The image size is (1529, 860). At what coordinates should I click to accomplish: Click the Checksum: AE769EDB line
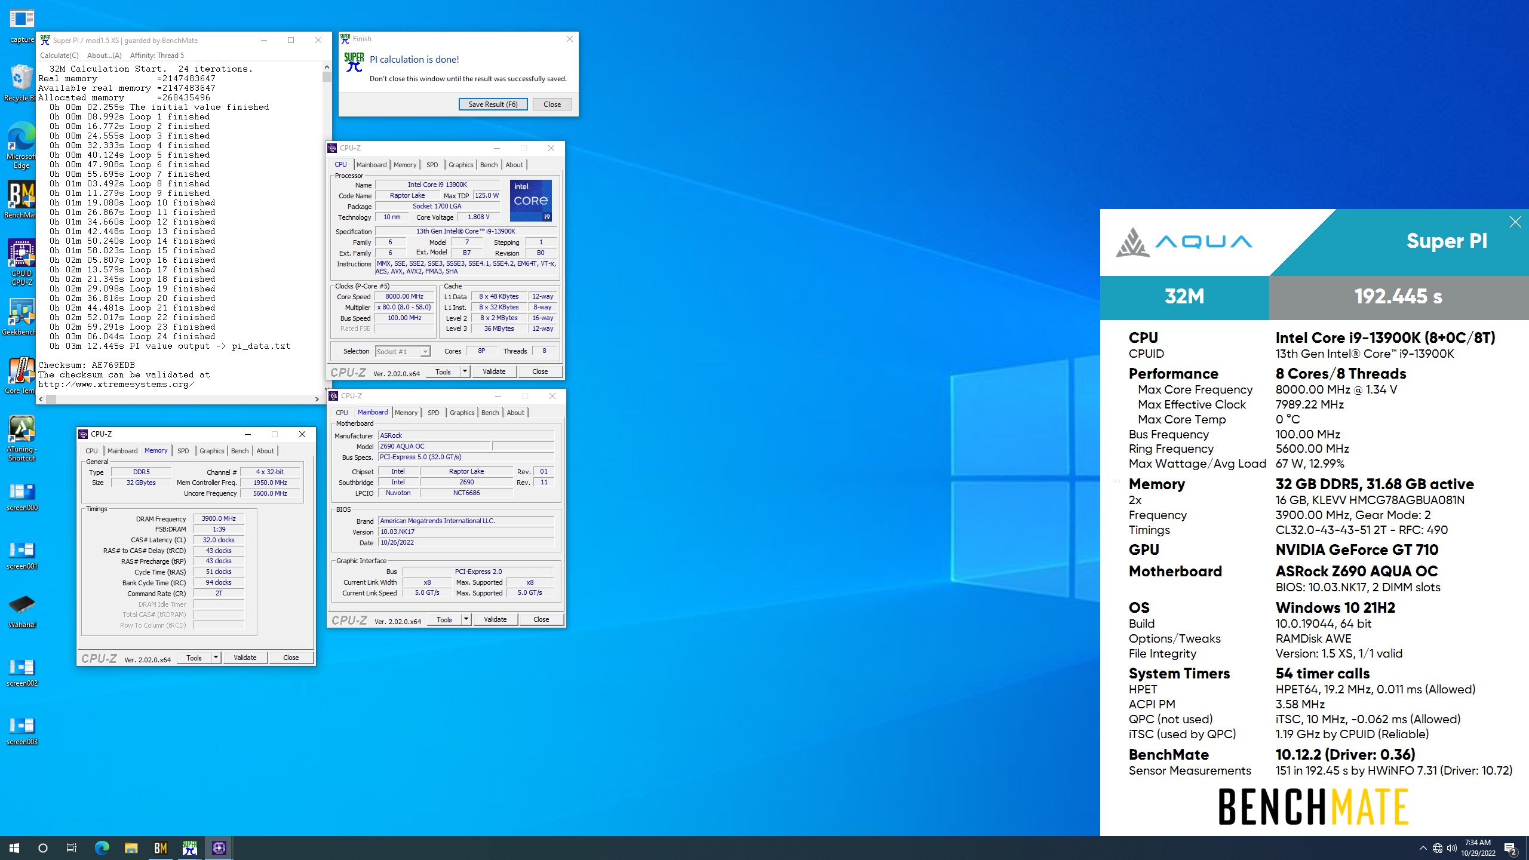click(87, 365)
